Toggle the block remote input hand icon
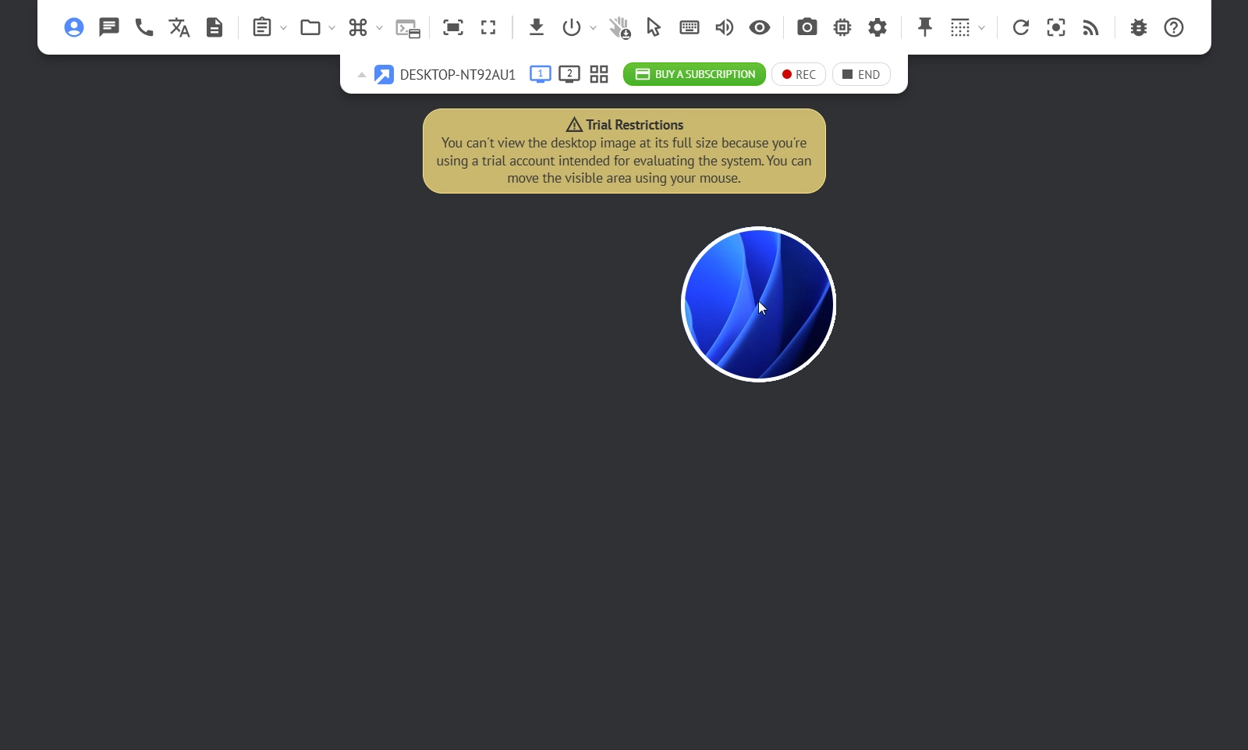This screenshot has height=750, width=1248. [x=620, y=28]
